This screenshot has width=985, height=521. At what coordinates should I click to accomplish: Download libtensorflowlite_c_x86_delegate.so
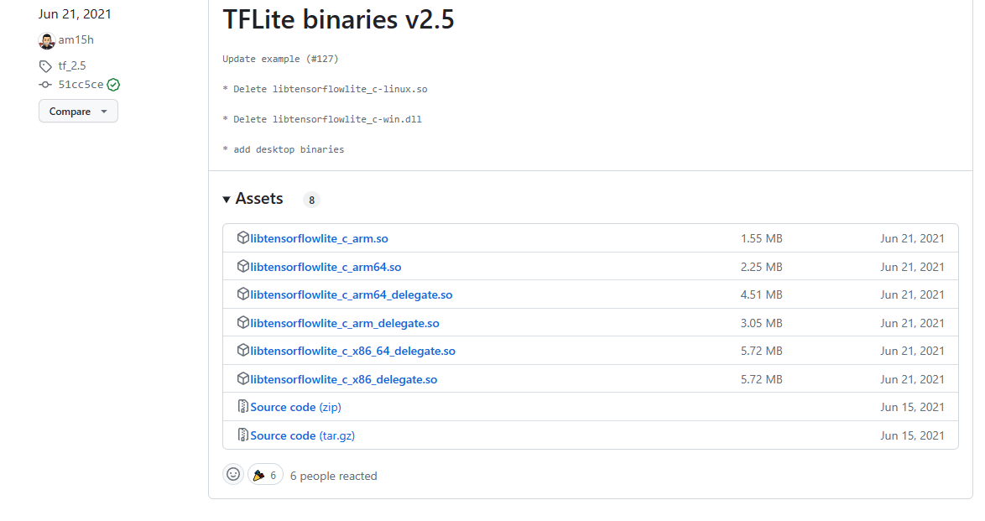(344, 379)
